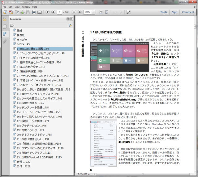Go to the previous page with the up arrow

point(47,12)
